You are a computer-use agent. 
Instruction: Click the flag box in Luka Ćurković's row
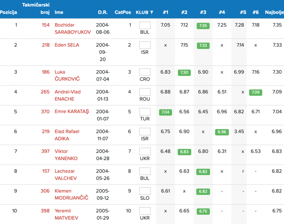145,72
